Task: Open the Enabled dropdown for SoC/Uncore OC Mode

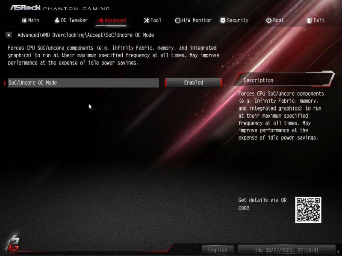Action: pyautogui.click(x=194, y=83)
